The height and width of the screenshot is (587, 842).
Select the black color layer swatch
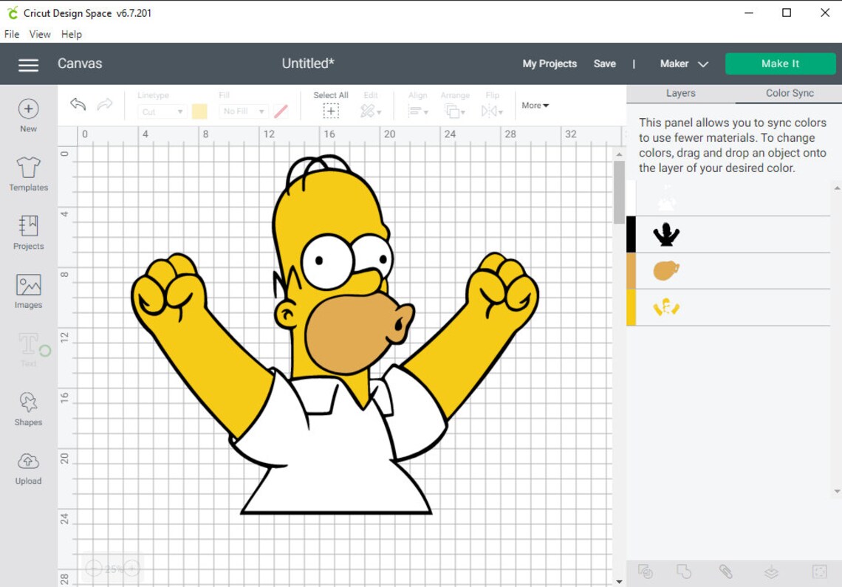click(631, 235)
